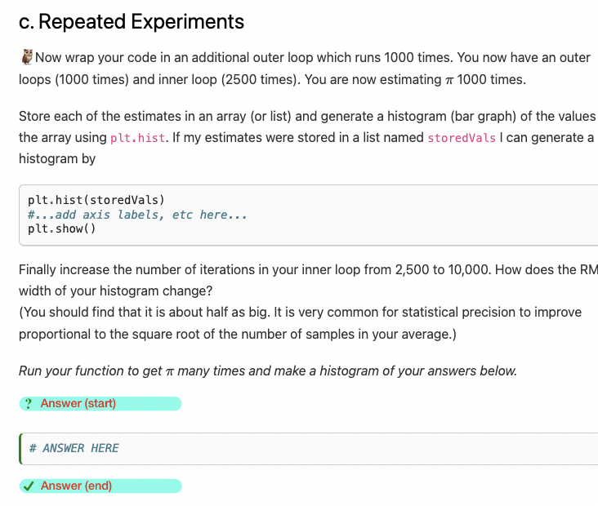Click the owl emoji icon
This screenshot has width=598, height=506.
point(27,57)
